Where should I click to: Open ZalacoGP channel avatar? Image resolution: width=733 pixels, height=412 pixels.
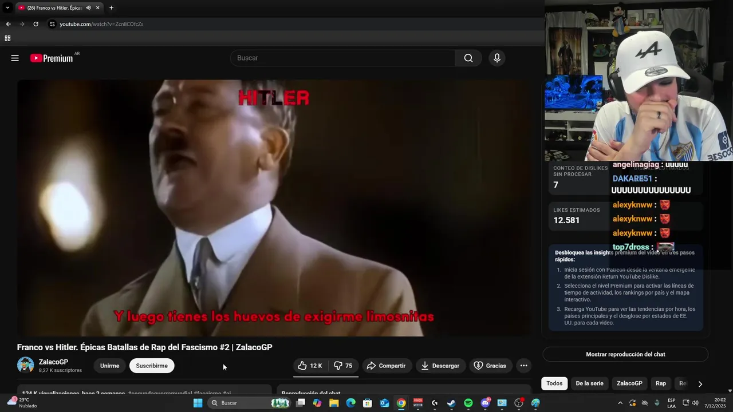click(25, 365)
